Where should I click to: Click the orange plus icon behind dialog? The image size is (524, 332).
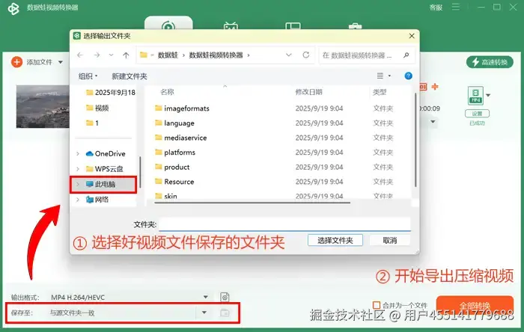click(435, 87)
